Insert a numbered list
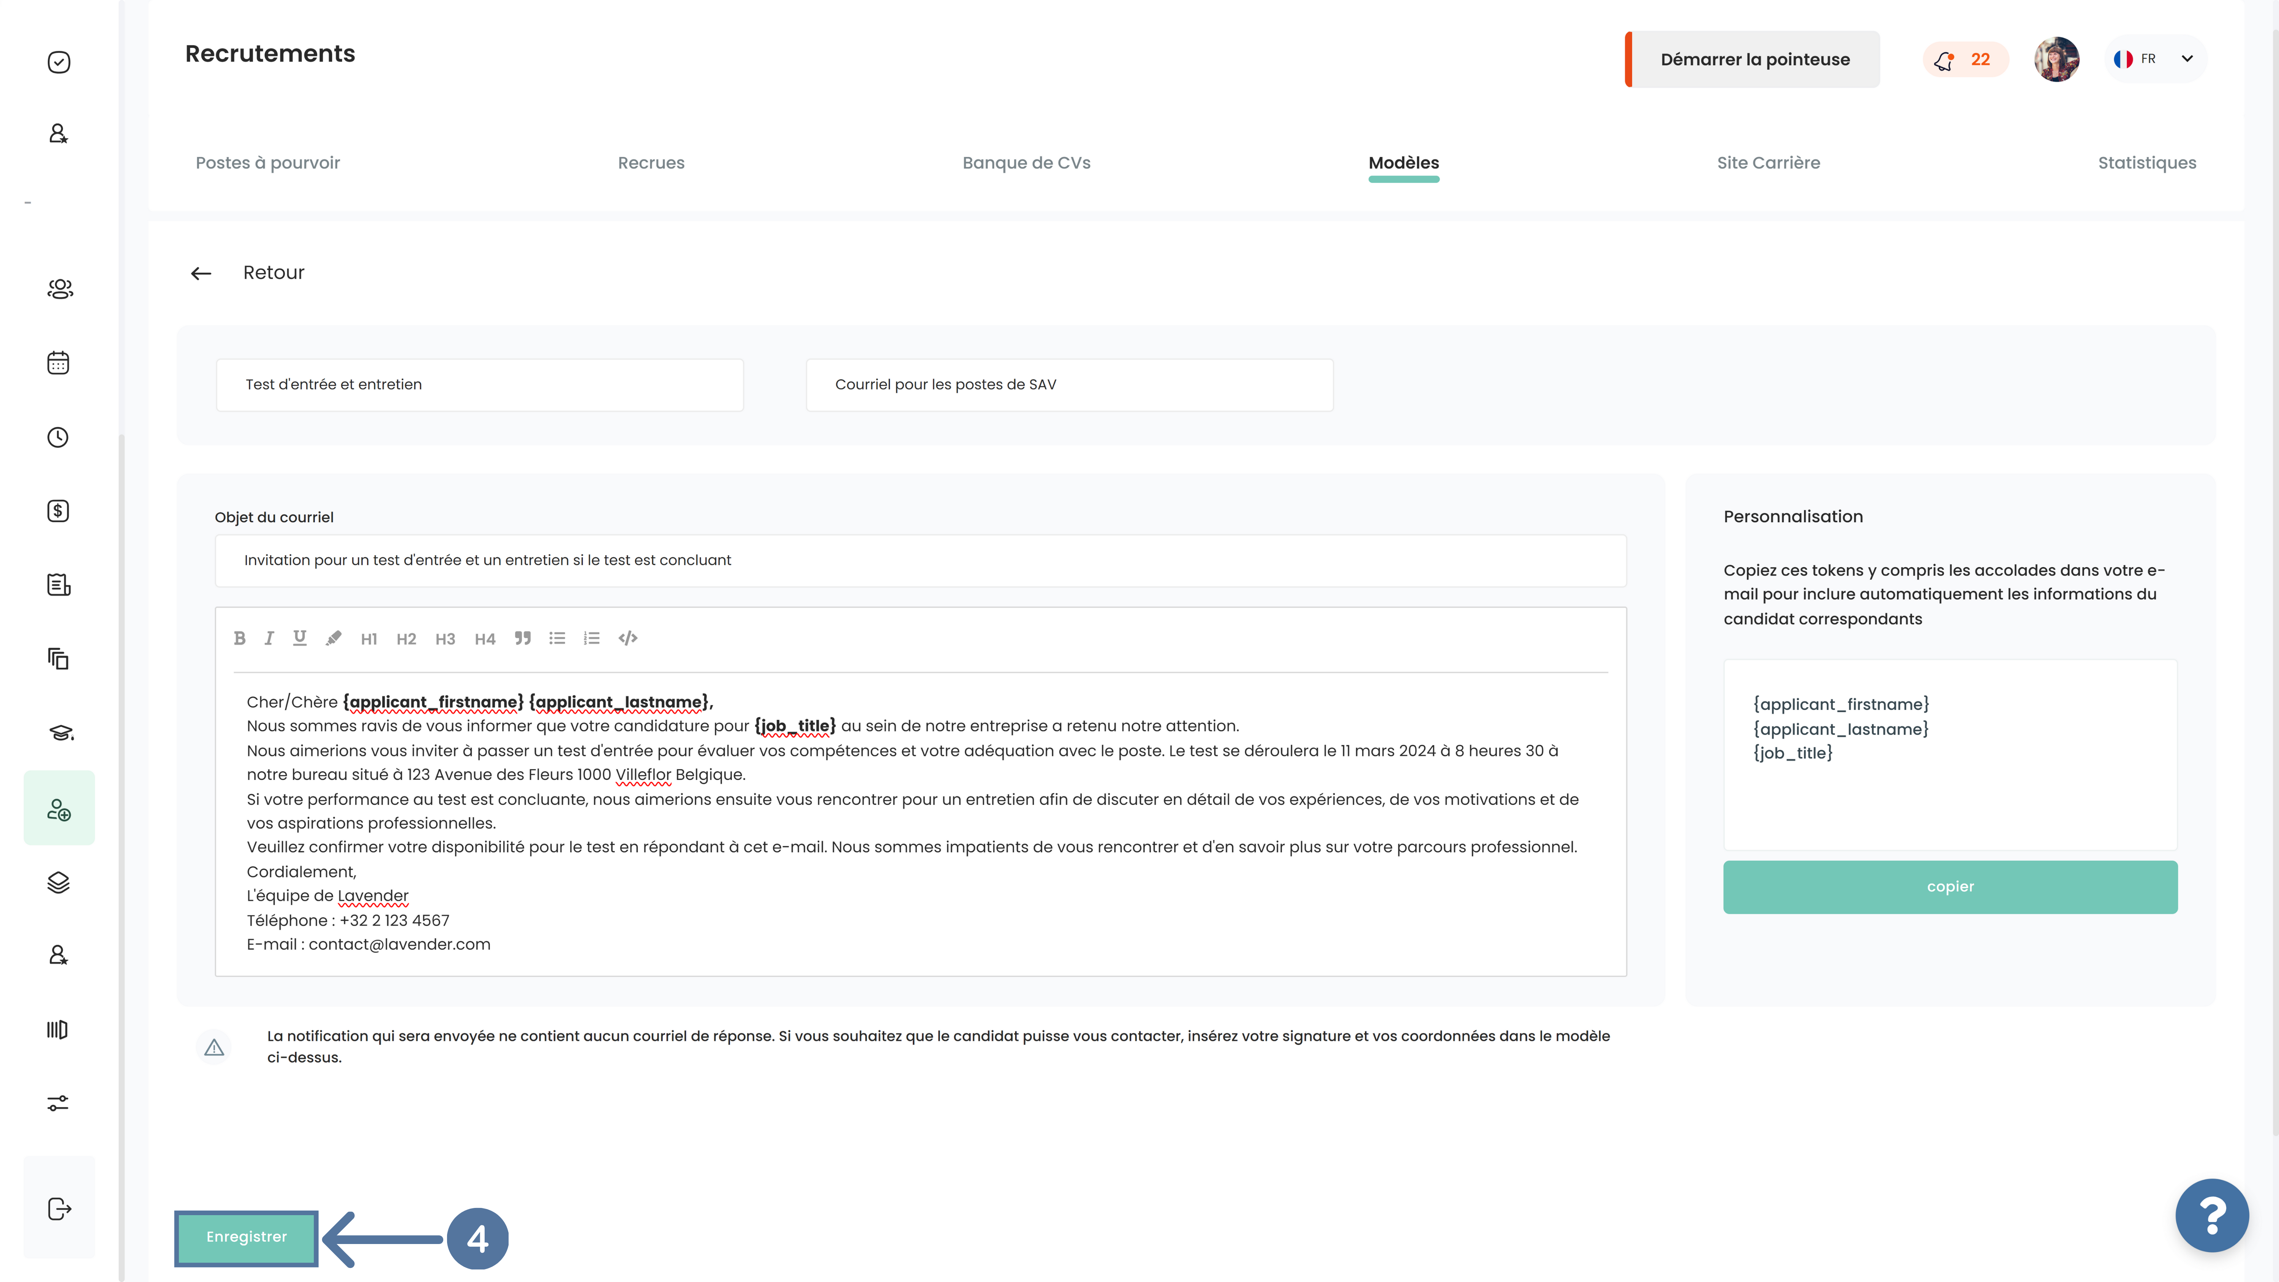This screenshot has height=1282, width=2279. [592, 638]
